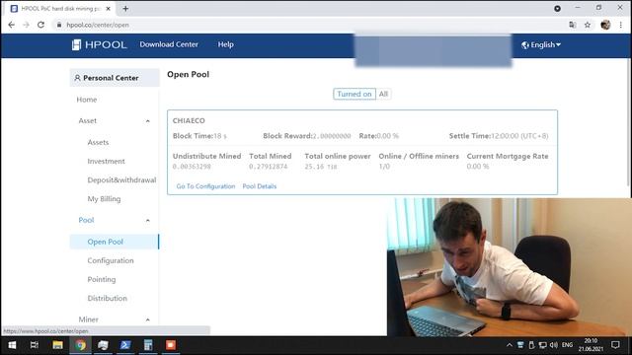Click the Personal Center user icon
The image size is (632, 355).
[77, 78]
